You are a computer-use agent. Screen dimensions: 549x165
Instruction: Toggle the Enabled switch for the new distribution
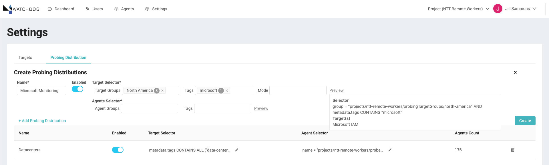click(x=77, y=89)
